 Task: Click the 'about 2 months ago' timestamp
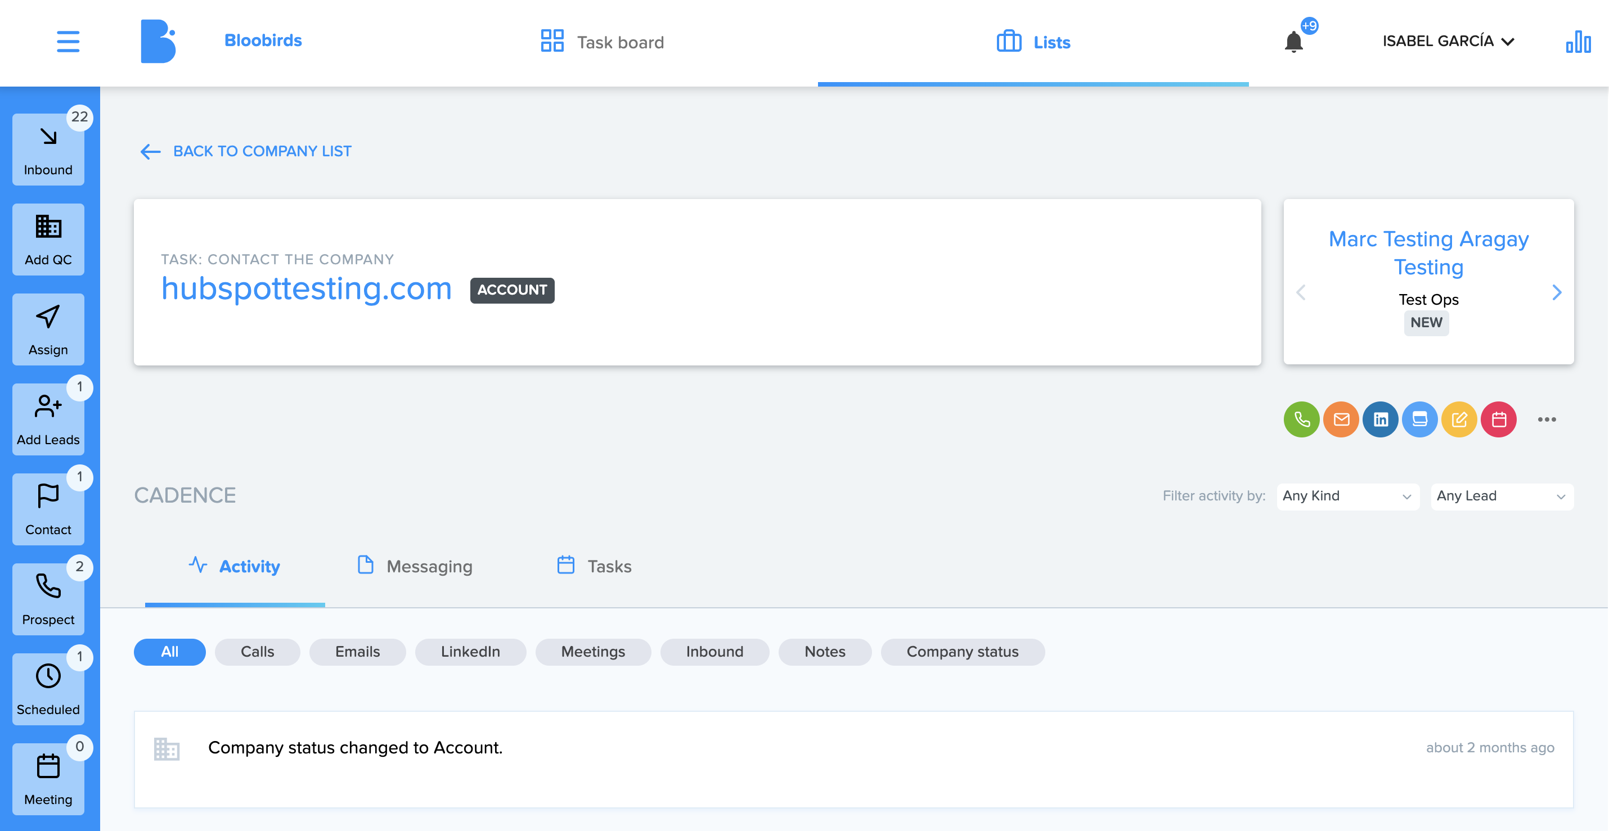point(1490,748)
